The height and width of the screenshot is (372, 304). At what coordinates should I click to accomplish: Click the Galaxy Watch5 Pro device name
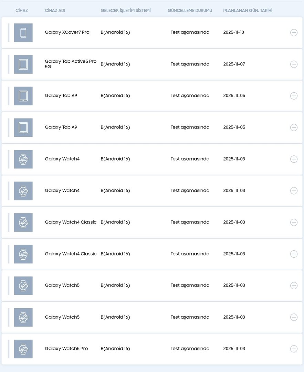[66, 349]
